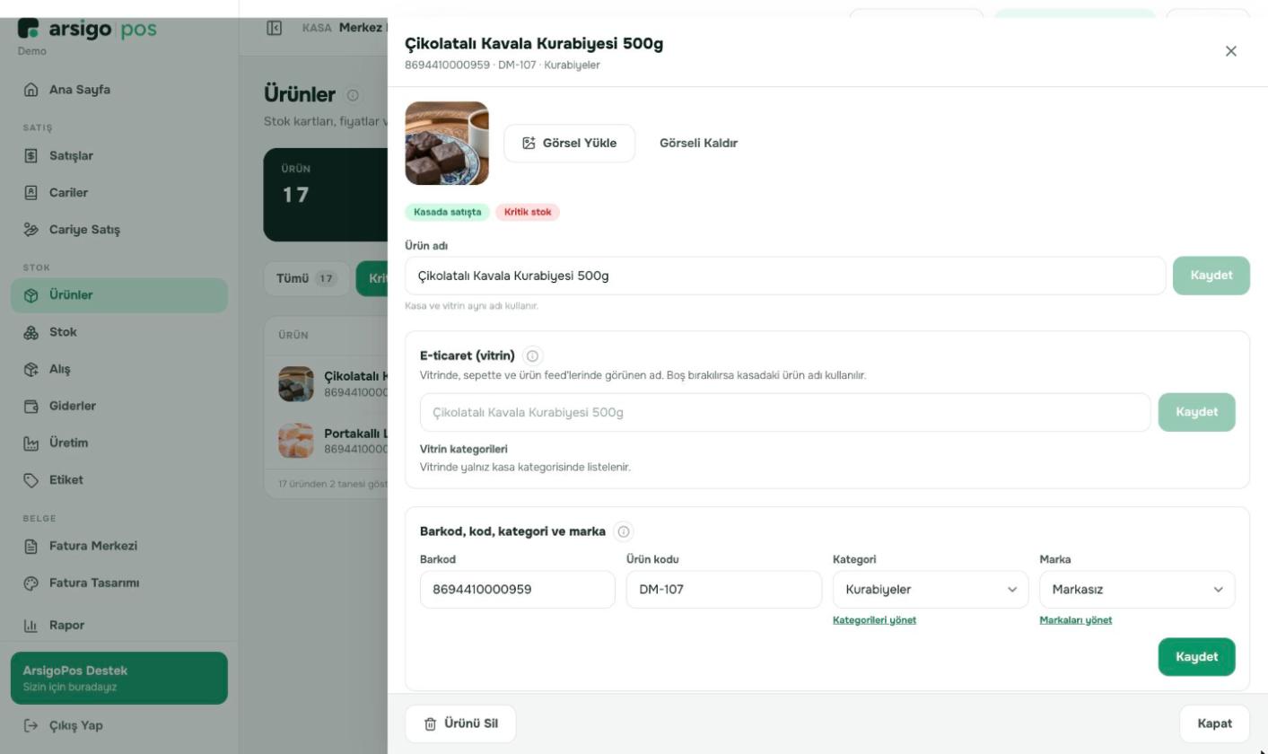
Task: Open the Markaları yönet link
Action: pyautogui.click(x=1075, y=620)
